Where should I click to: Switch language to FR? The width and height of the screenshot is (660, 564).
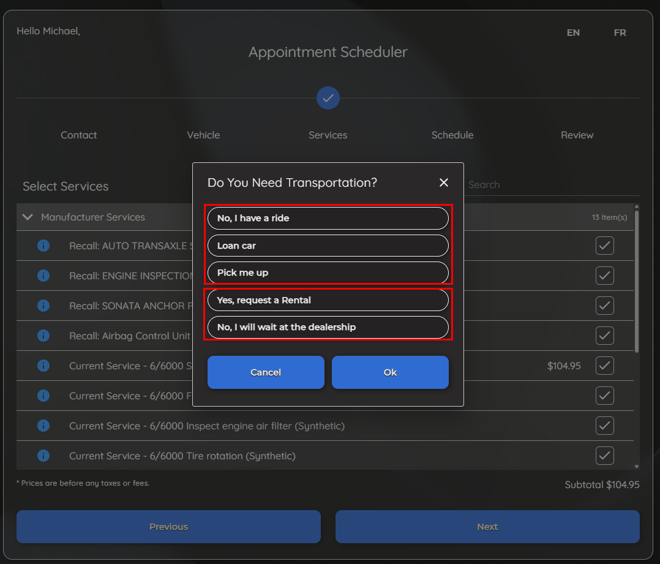620,32
